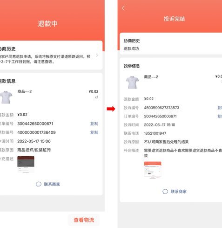Select product name 商品--2 on complaint screen
Image resolution: width=222 pixels, height=228 pixels.
coord(151,77)
